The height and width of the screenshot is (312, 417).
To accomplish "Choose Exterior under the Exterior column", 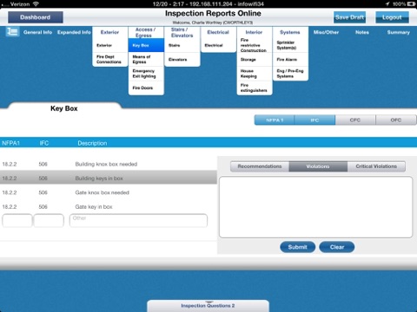I will click(x=109, y=45).
